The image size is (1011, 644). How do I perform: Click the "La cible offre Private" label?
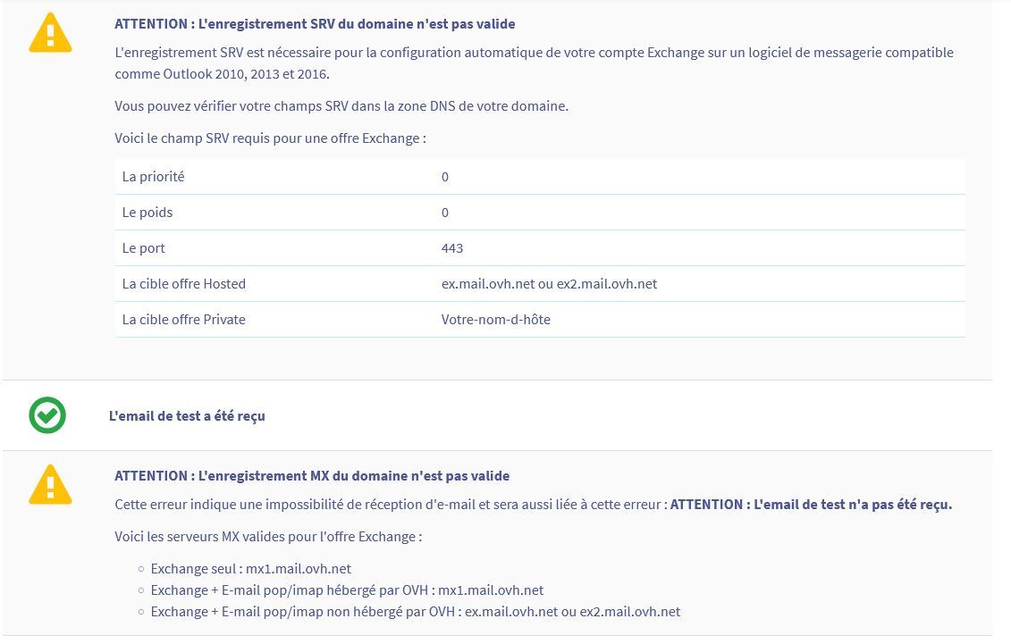coord(184,320)
